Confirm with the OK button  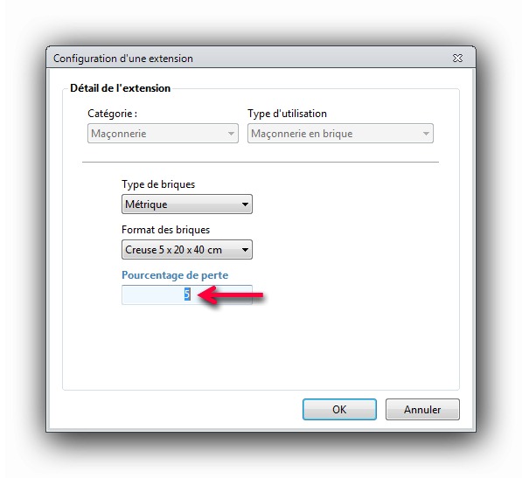pos(339,410)
